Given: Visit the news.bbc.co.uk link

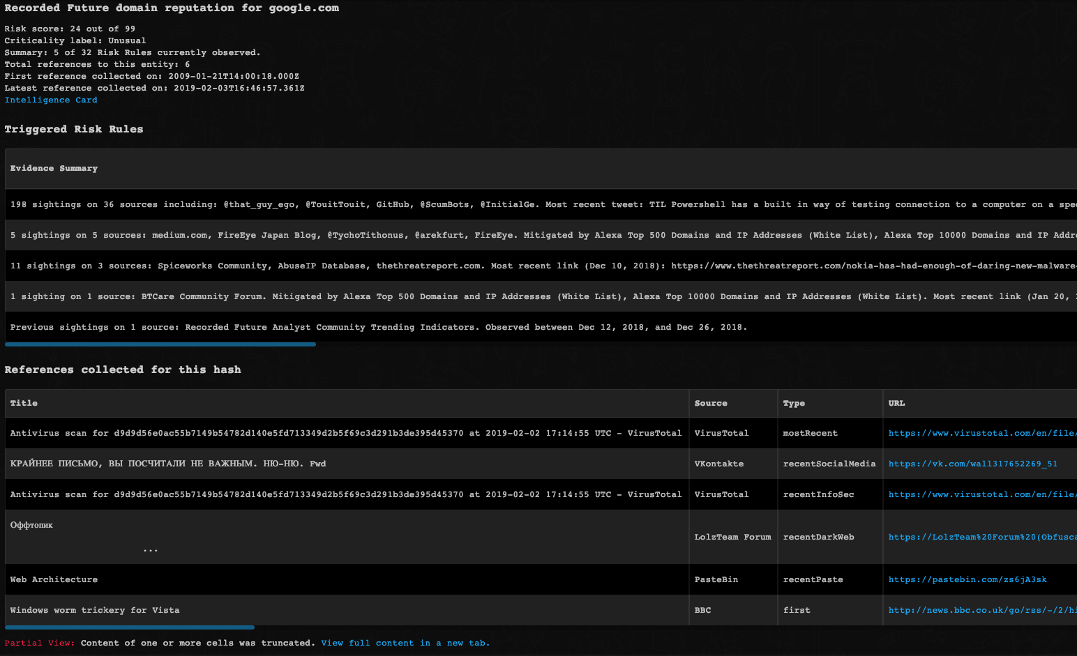Looking at the screenshot, I should 981,611.
